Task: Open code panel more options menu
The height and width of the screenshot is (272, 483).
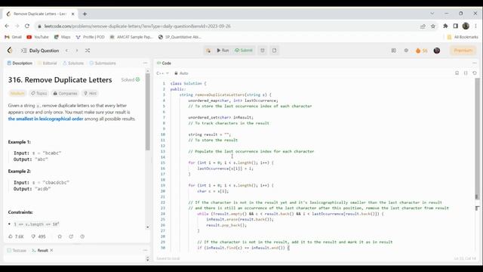Action: (x=475, y=63)
